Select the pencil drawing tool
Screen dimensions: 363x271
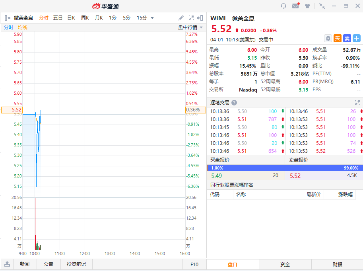[181, 18]
